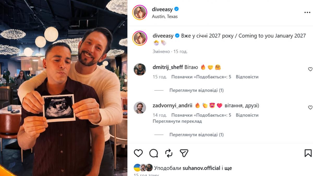The height and width of the screenshot is (176, 313).
Task: Reply to dmitrij_sheff via Відповісти
Action: tap(247, 77)
